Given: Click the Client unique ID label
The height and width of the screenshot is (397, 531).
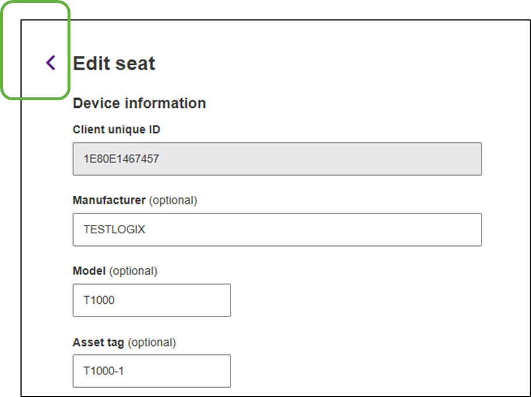Looking at the screenshot, I should 116,129.
